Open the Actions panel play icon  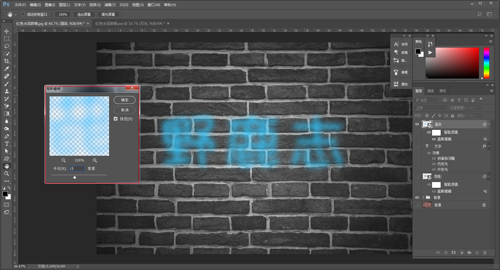[430, 52]
